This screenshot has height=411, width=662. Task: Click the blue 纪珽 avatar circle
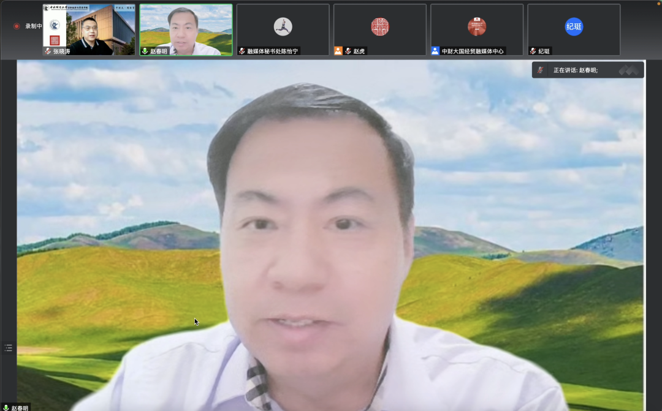point(574,26)
